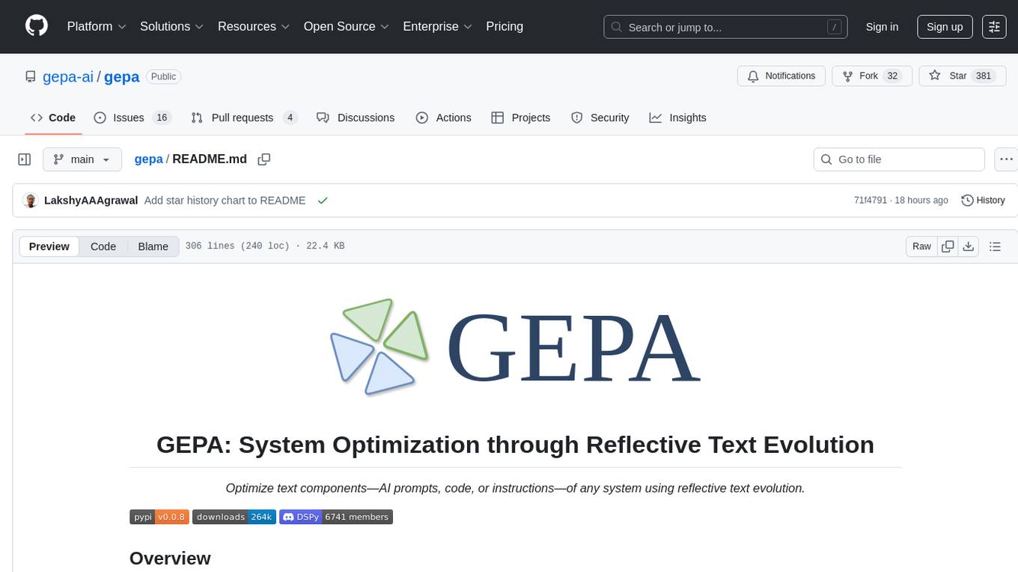Switch to the Discussions tab
1018x572 pixels.
point(356,118)
